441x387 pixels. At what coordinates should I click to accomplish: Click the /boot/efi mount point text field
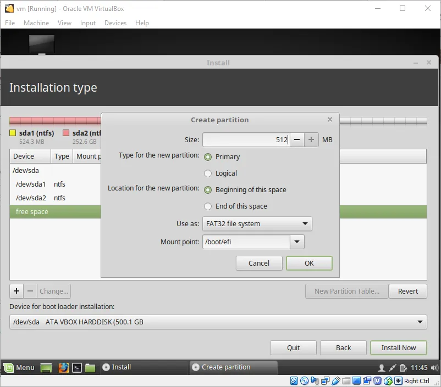(246, 242)
